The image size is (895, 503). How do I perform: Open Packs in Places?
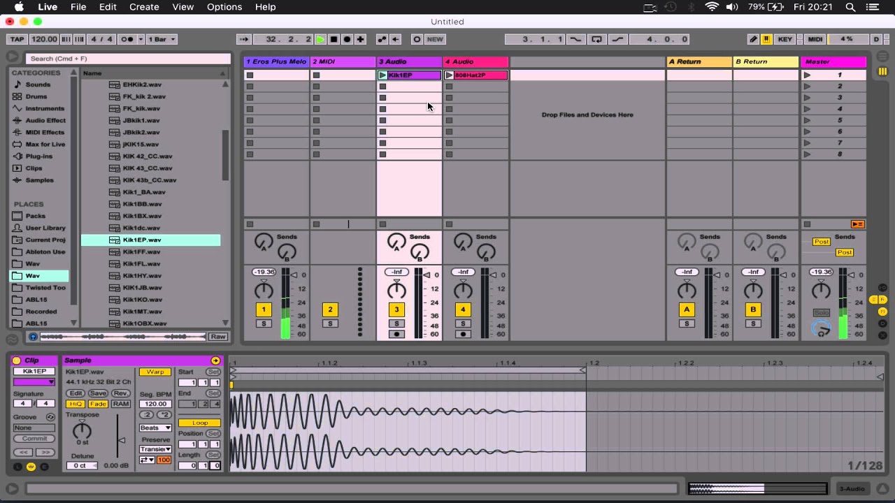tap(35, 216)
